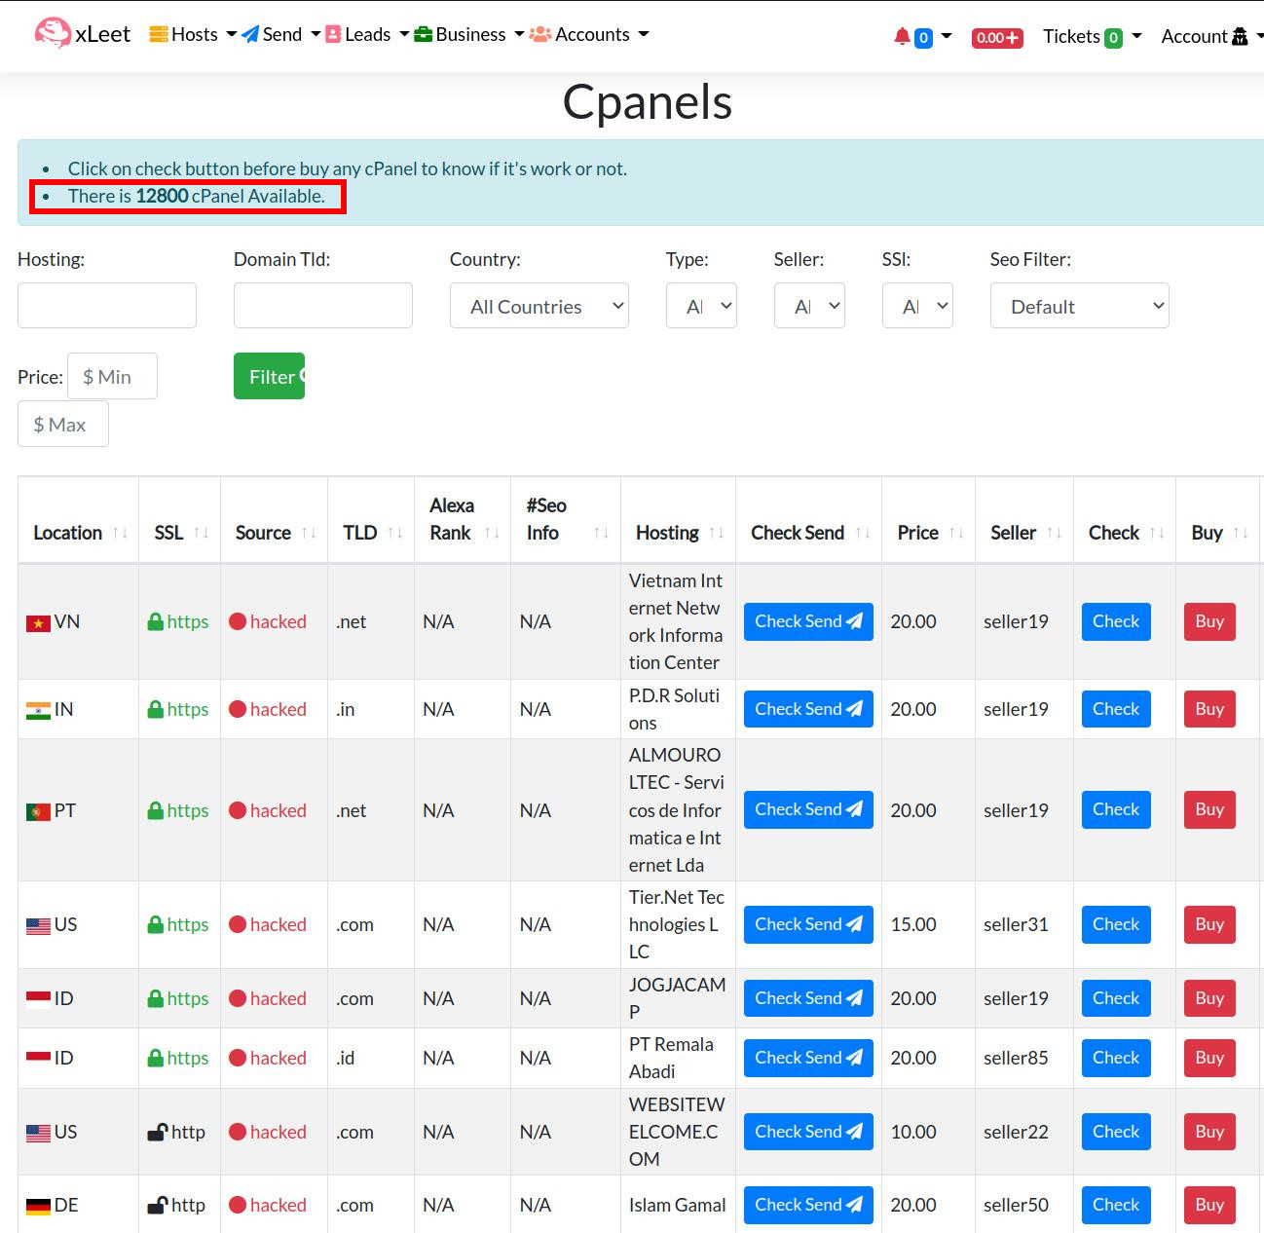Viewport: 1264px width, 1233px height.
Task: Click the Portugal flag in PT row
Action: (x=38, y=811)
